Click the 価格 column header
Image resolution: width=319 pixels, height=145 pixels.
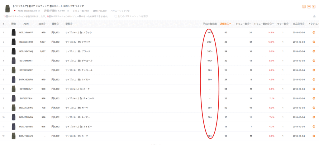tap(55, 24)
